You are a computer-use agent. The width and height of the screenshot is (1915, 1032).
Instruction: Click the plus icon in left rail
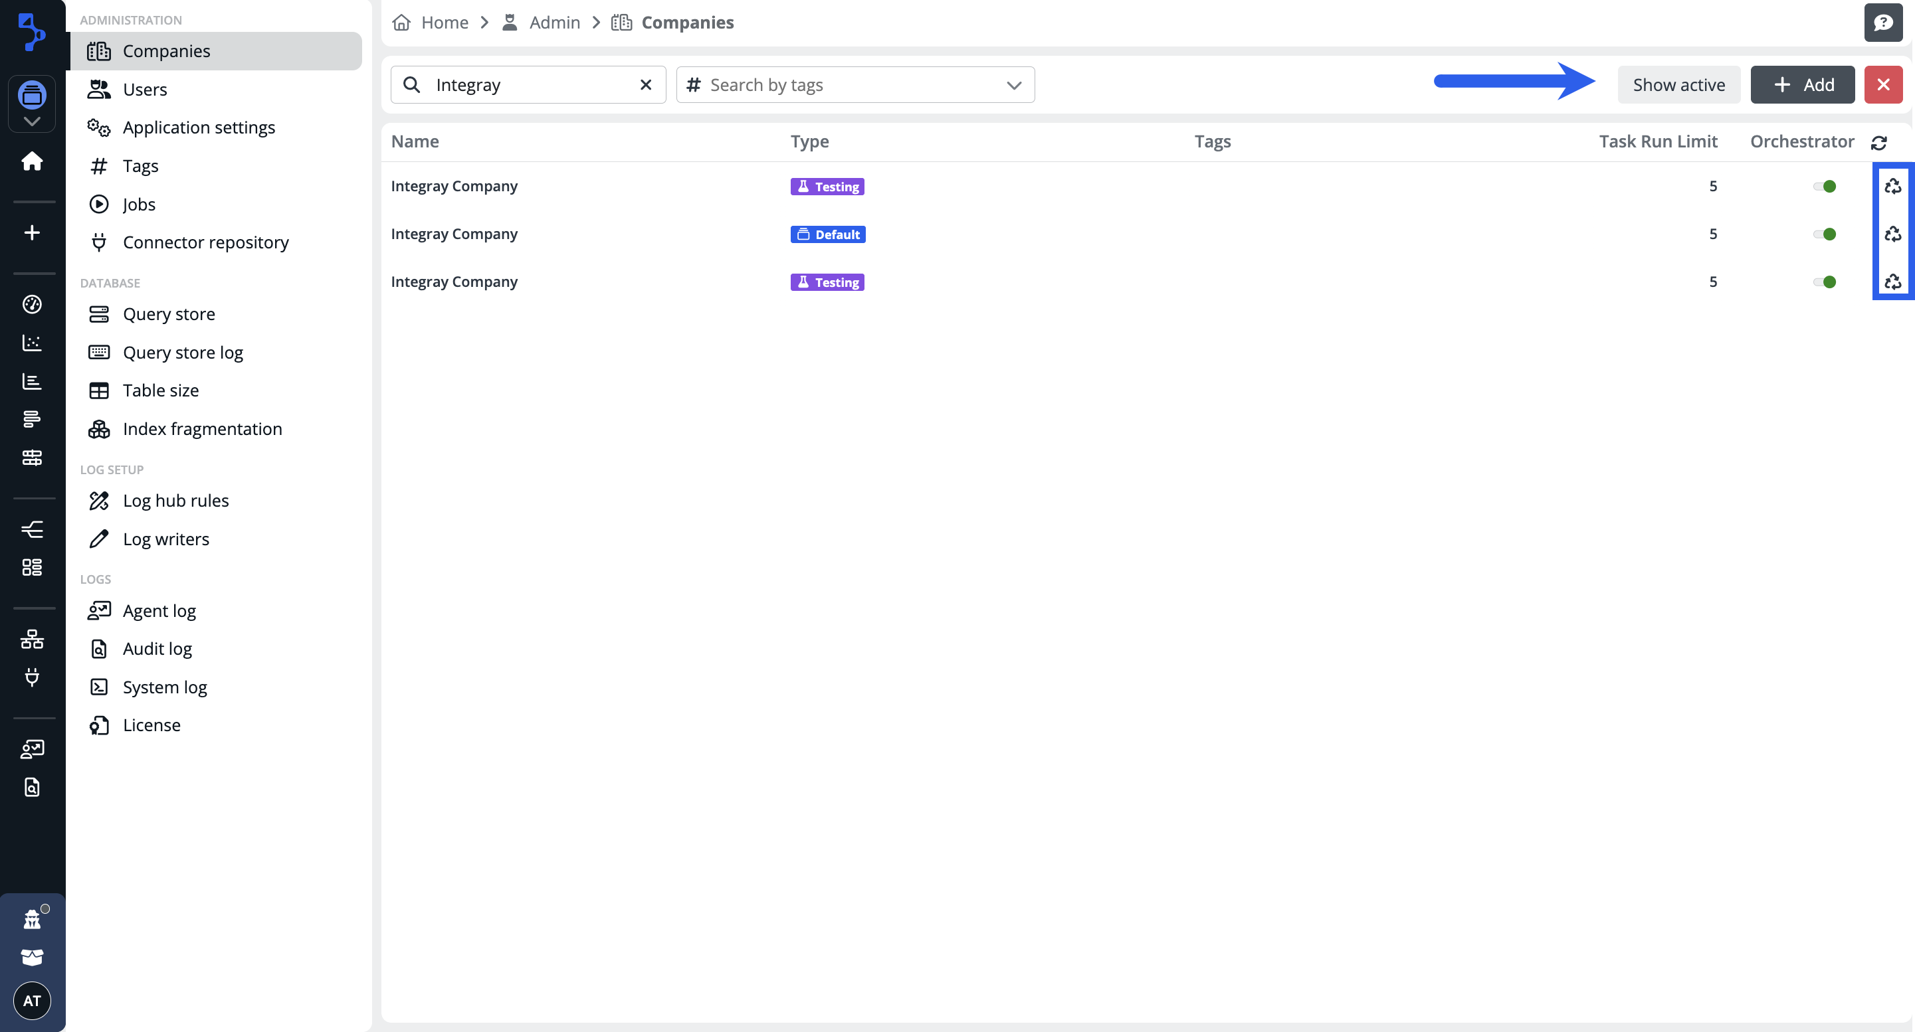coord(32,232)
